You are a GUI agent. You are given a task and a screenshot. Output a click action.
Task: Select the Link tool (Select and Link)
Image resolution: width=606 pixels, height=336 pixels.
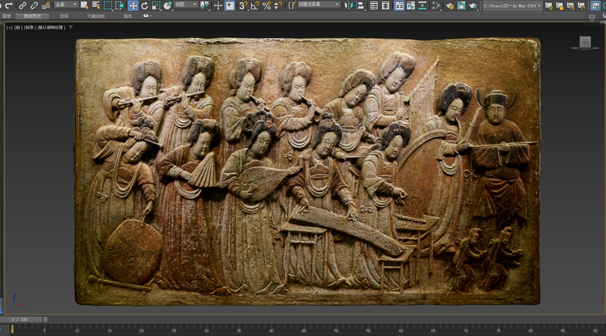click(x=22, y=5)
